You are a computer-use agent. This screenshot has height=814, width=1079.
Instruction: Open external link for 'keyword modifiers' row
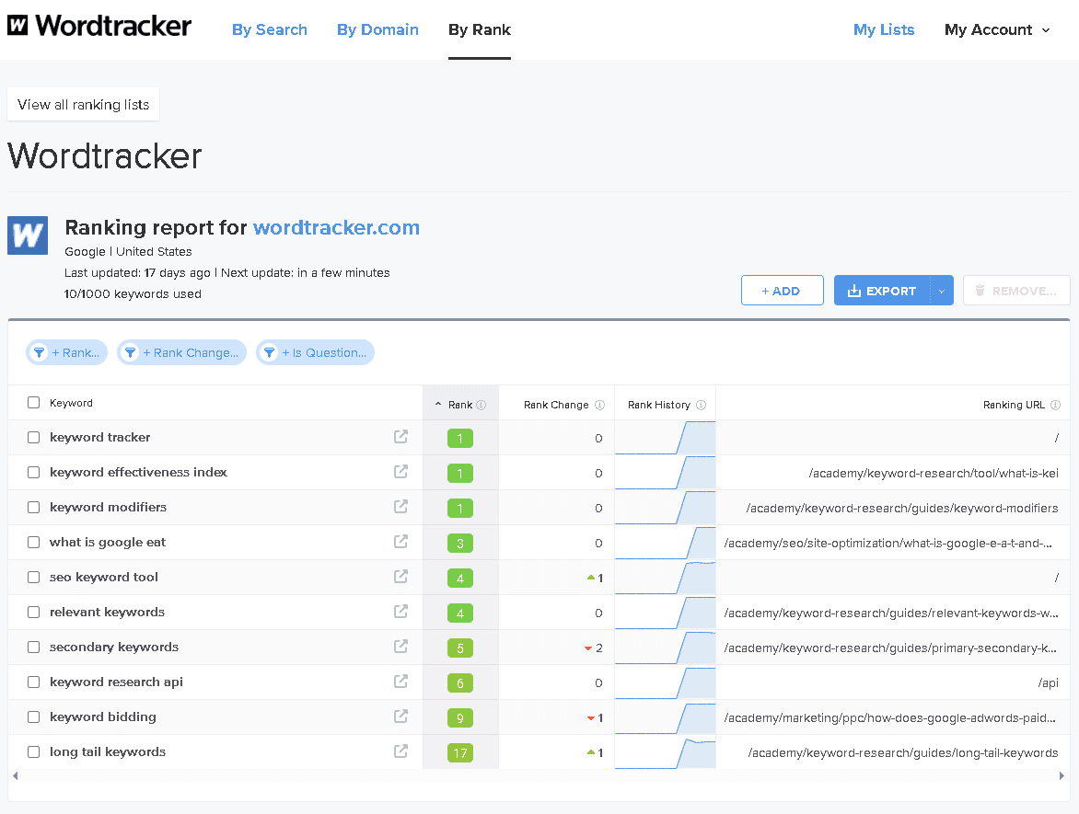click(400, 507)
